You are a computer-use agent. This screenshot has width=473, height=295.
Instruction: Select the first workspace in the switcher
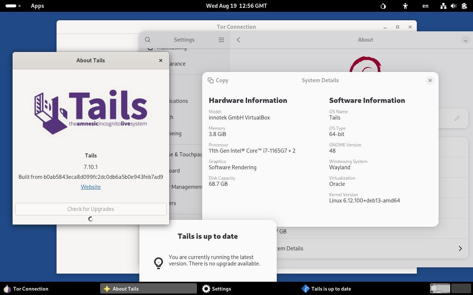[x=440, y=288]
